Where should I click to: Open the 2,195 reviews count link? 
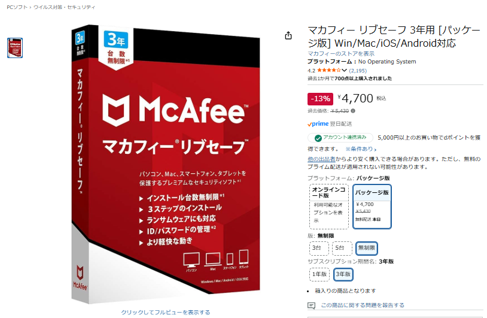point(358,71)
